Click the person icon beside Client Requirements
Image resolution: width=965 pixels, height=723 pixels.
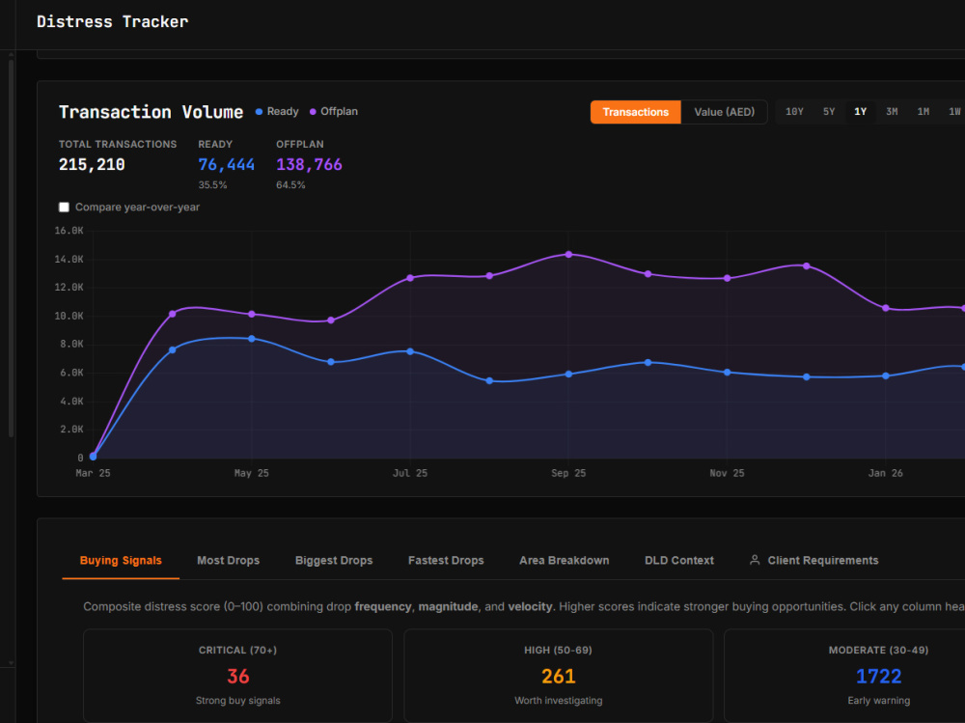pyautogui.click(x=755, y=560)
